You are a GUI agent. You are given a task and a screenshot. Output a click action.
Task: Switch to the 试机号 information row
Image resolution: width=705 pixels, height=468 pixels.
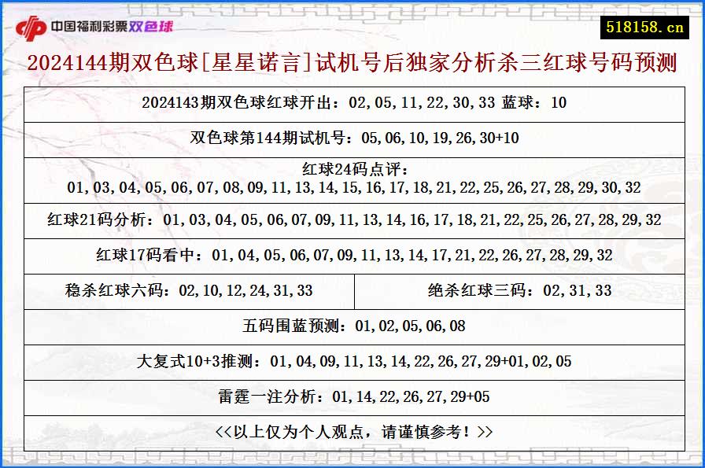point(352,137)
